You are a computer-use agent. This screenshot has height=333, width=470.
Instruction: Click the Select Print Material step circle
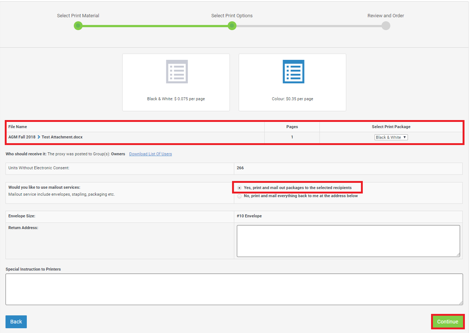78,26
